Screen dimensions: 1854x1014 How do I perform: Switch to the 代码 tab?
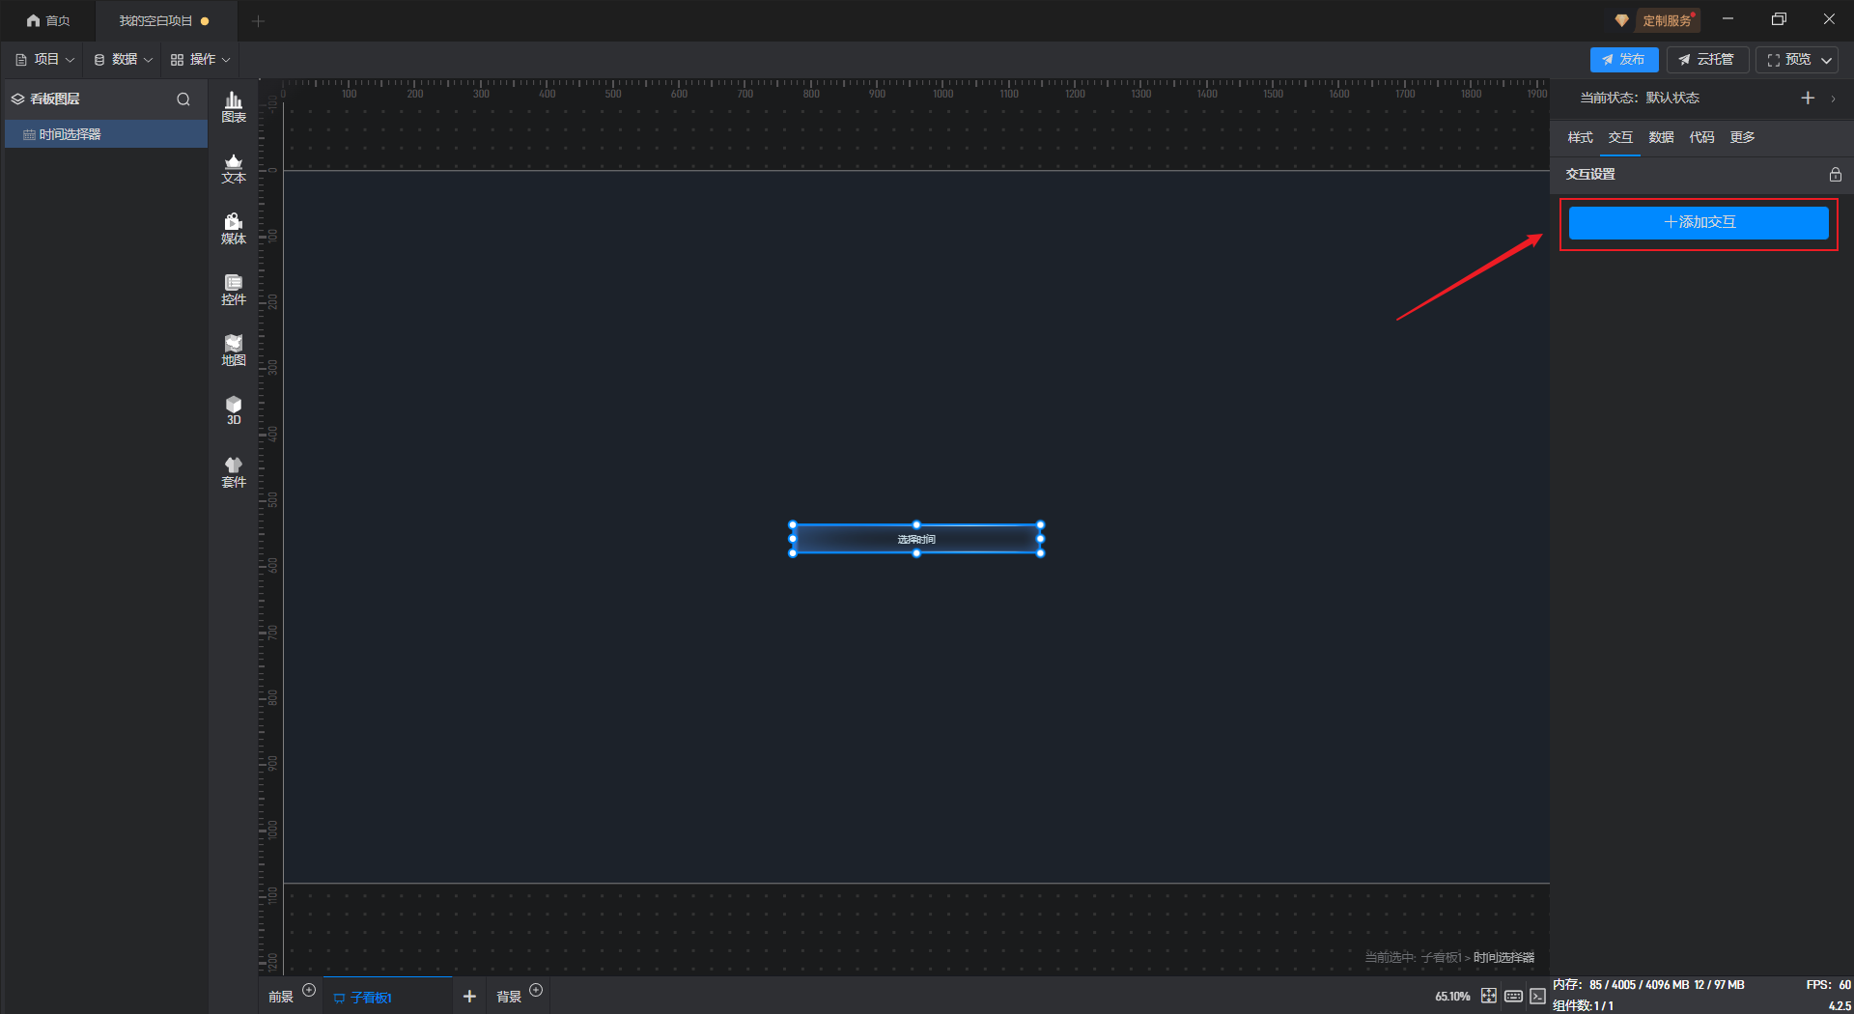point(1701,137)
